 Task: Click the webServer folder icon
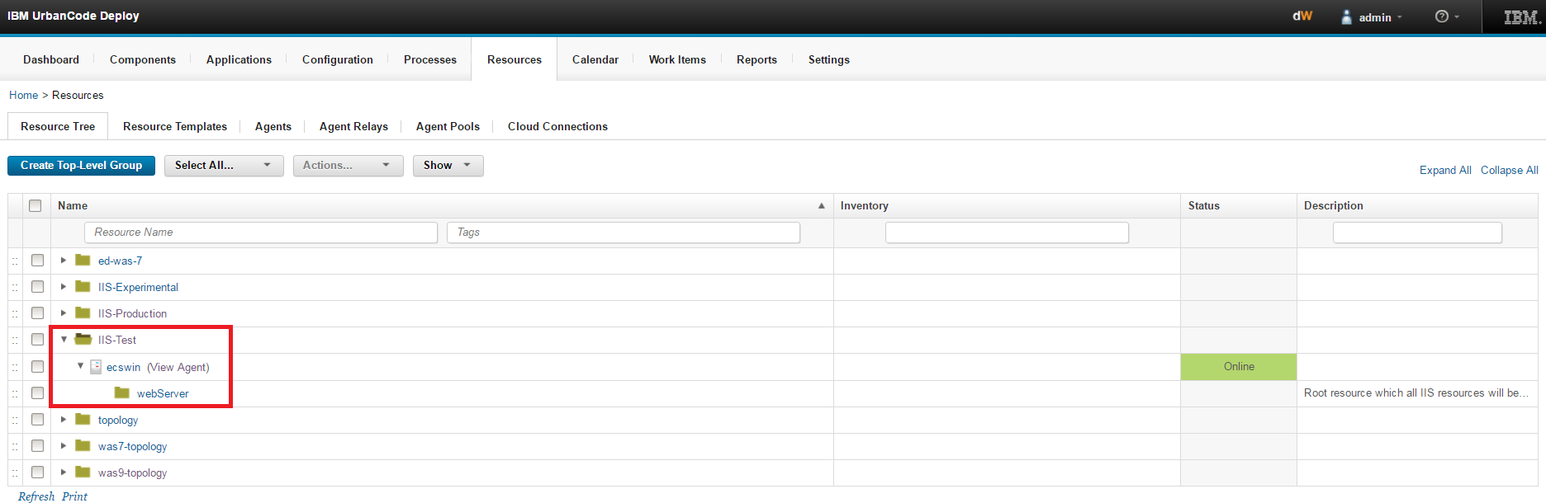click(x=122, y=393)
